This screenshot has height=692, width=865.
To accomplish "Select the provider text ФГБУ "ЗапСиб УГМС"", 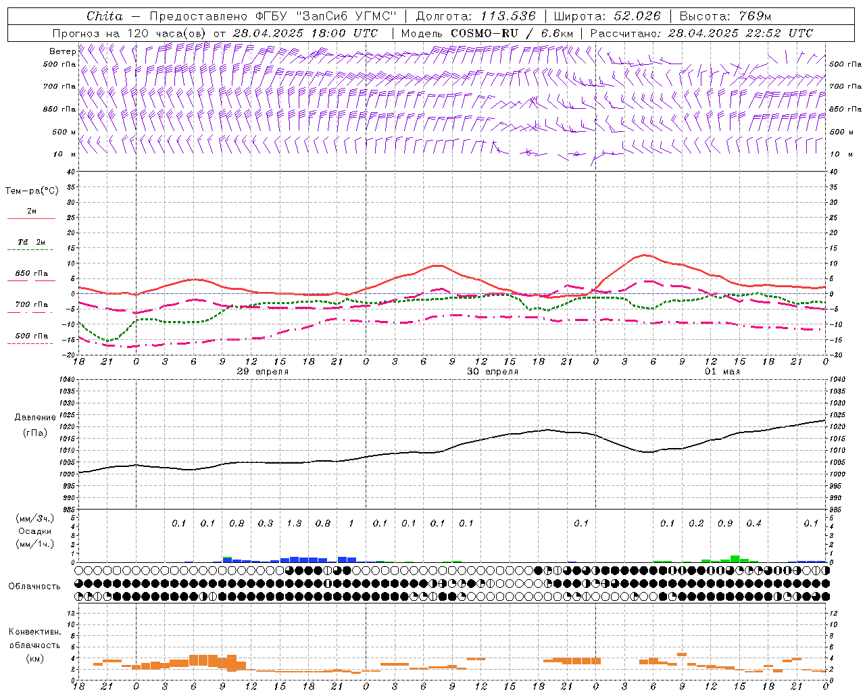I will 326,16.
